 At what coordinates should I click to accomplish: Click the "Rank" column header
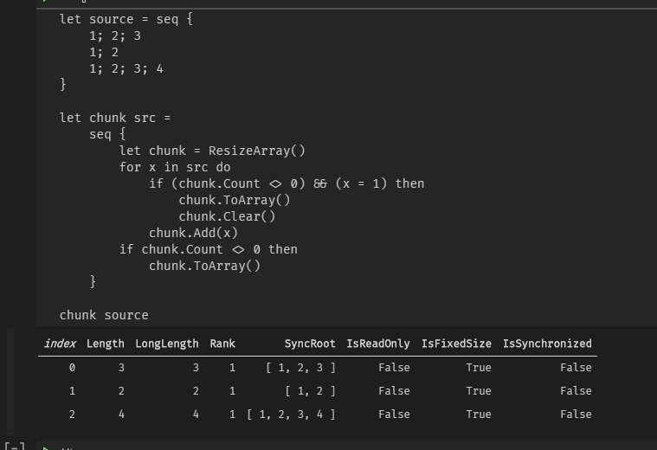tap(222, 344)
